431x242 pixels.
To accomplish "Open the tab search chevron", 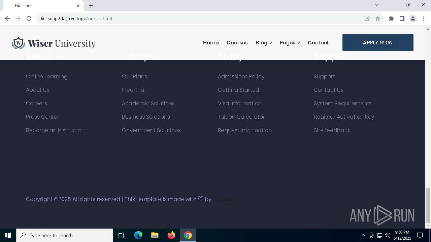I will click(x=377, y=5).
